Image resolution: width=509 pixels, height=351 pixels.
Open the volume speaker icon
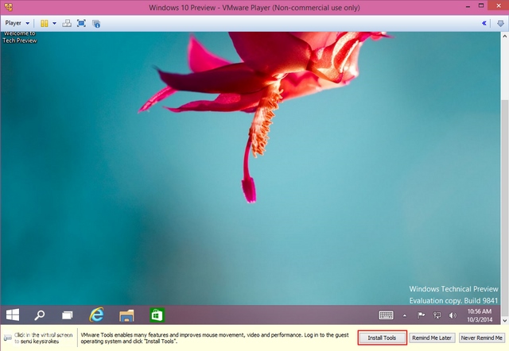[x=453, y=315]
